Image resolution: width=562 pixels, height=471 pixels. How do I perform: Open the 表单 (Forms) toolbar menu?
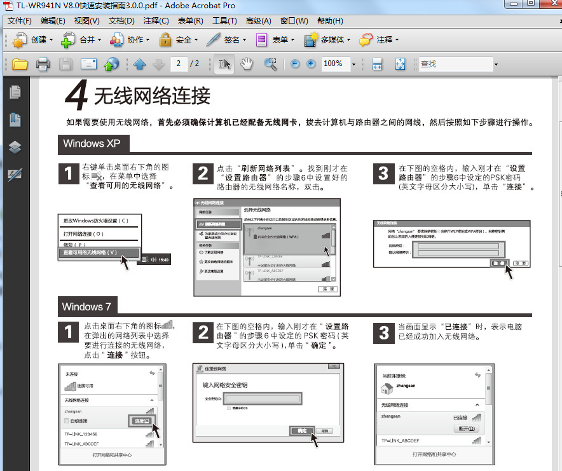pyautogui.click(x=275, y=40)
